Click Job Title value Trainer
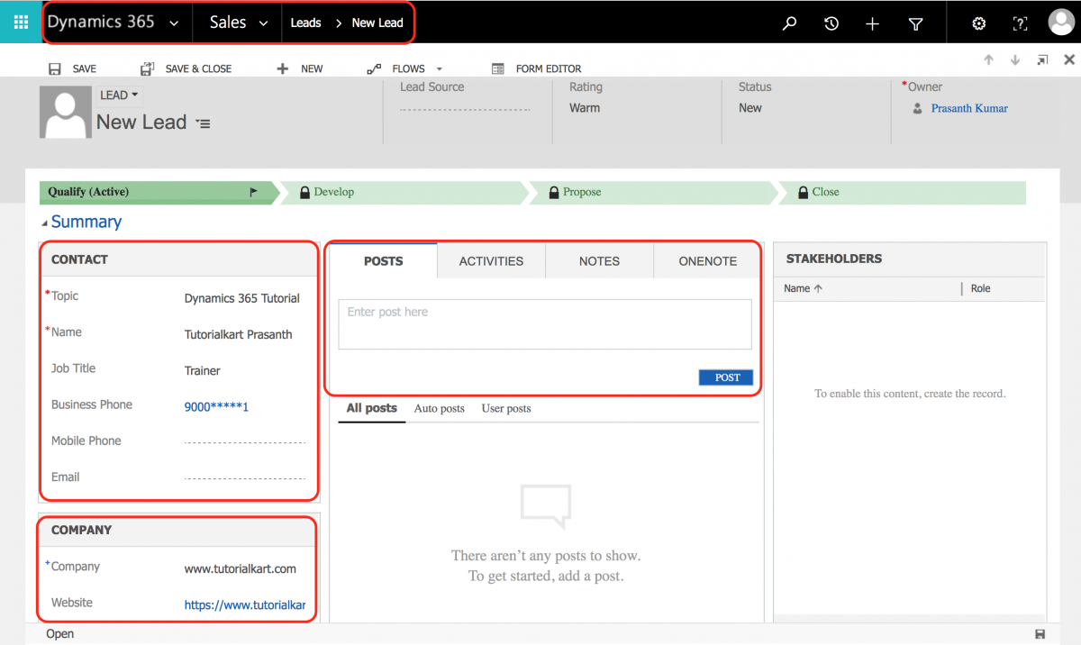Viewport: 1081px width, 645px height. (203, 370)
